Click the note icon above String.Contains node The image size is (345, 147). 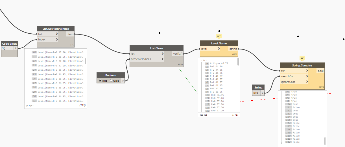pyautogui.click(x=302, y=58)
